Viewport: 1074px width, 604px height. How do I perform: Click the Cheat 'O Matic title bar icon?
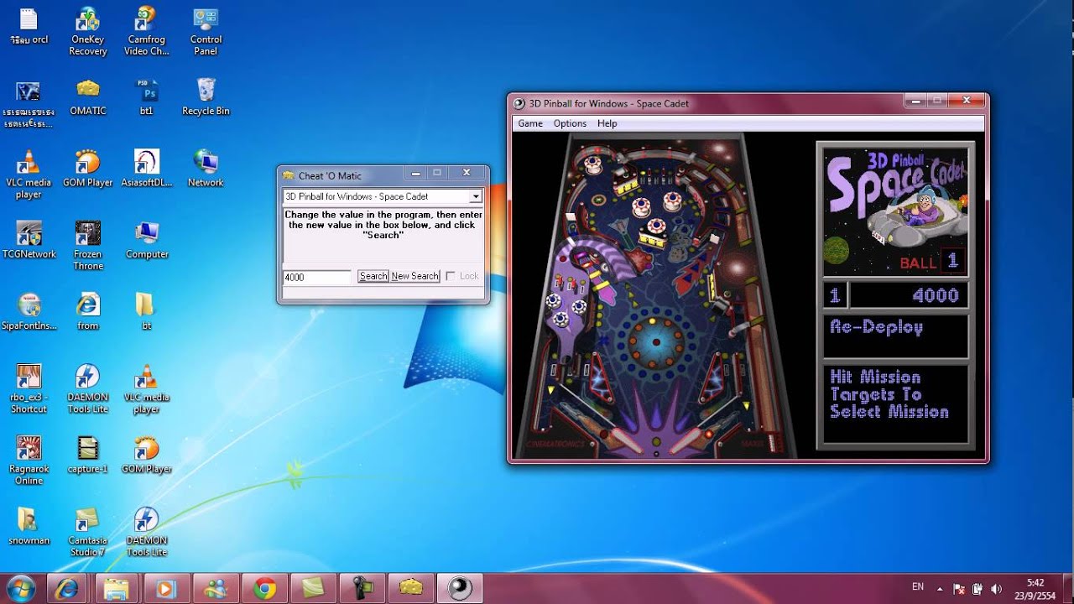point(289,175)
